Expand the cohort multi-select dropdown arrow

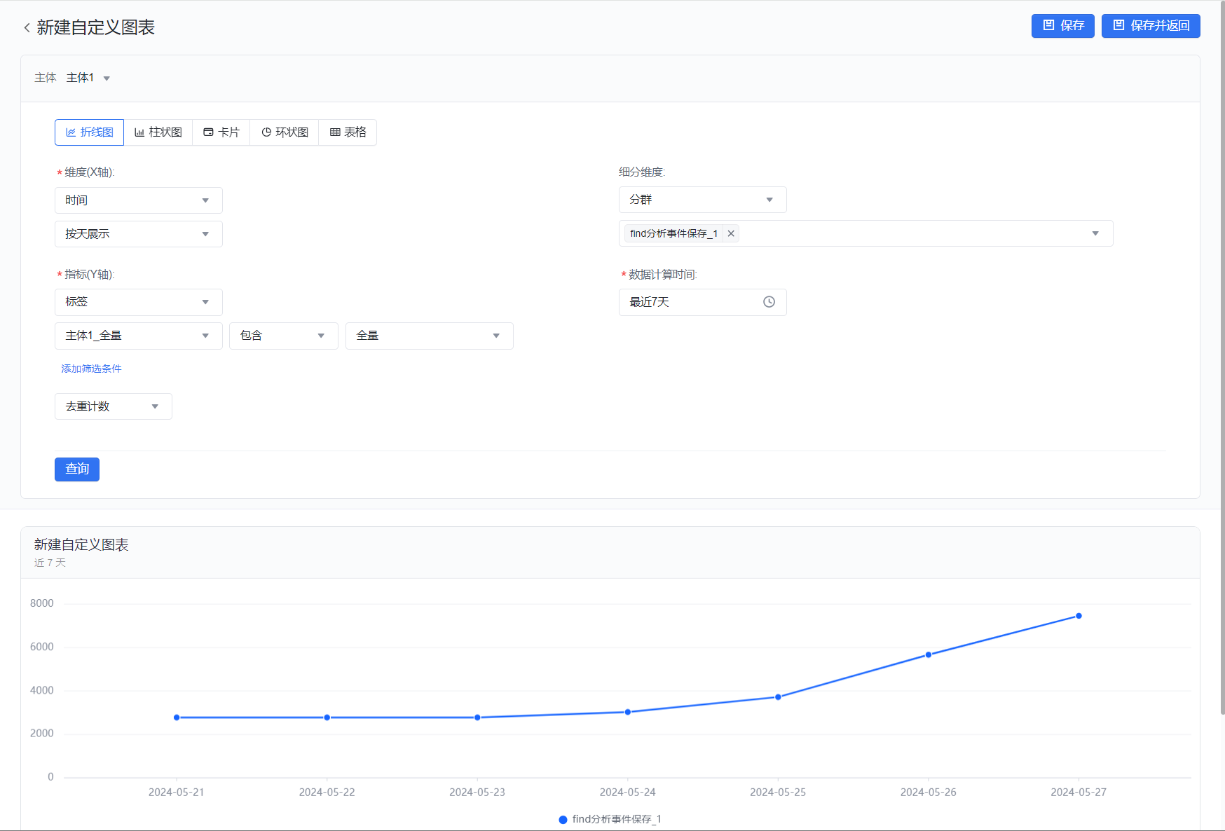pyautogui.click(x=1095, y=233)
